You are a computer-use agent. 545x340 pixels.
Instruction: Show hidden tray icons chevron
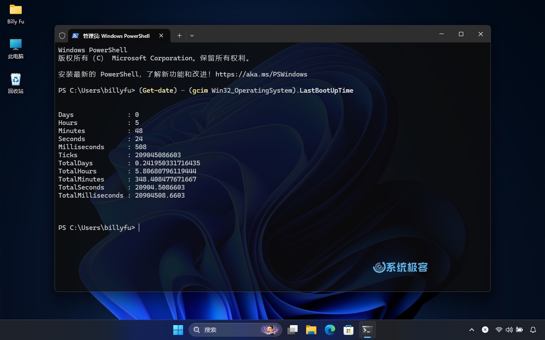point(472,330)
